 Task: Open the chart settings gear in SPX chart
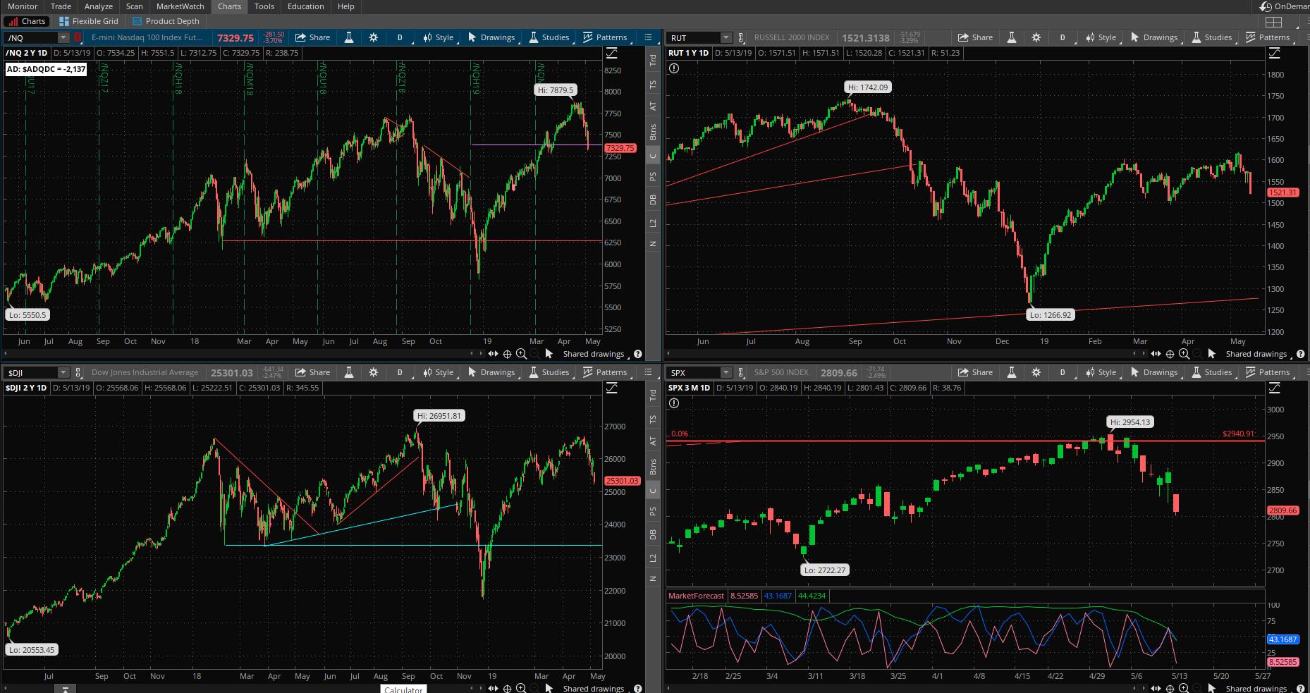tap(1036, 372)
